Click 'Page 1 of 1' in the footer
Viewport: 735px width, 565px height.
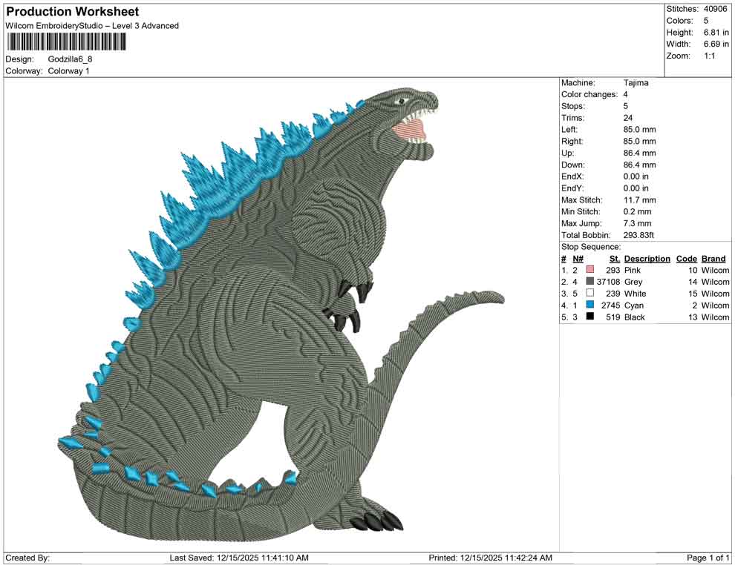coord(708,558)
